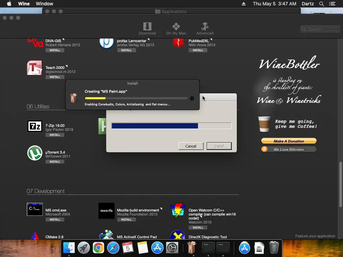343x257 pixels.
Task: Install Mozilla build environment
Action: click(x=126, y=220)
